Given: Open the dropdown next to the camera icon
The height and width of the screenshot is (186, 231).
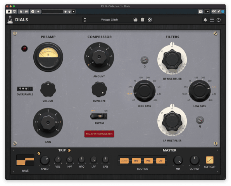Looking at the screenshot, I should (x=207, y=12).
